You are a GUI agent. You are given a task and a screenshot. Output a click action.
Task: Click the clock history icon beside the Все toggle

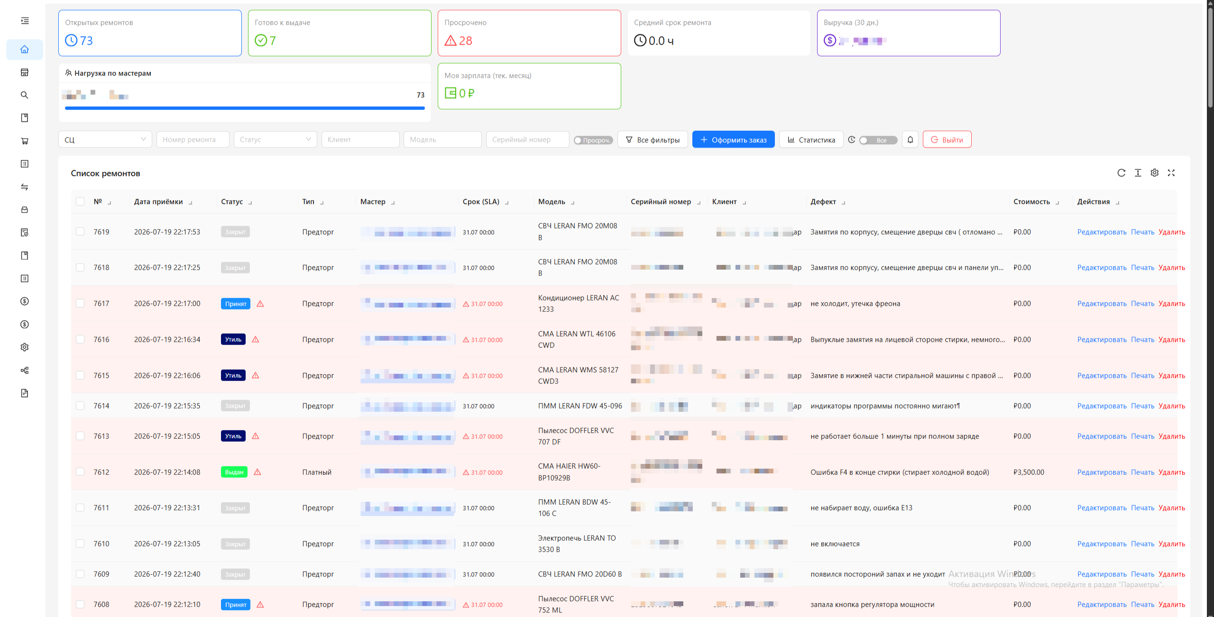pos(852,140)
